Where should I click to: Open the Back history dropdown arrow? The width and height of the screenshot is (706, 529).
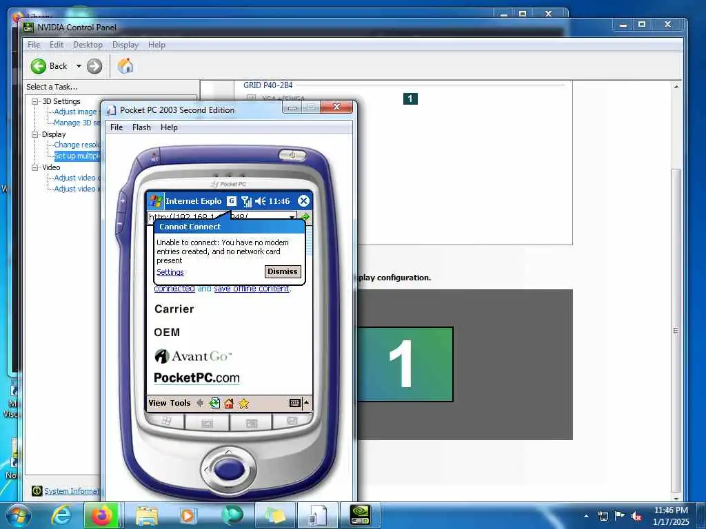79,66
